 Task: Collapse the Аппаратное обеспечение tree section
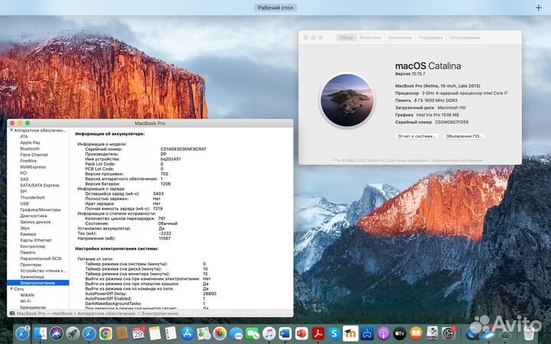click(11, 130)
